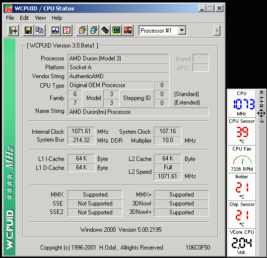Open the real-time clock graph icon
The width and height of the screenshot is (267, 258).
tap(55, 31)
